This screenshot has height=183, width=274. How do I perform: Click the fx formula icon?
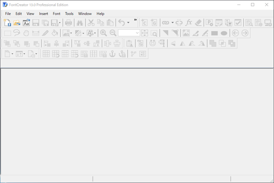tap(189, 23)
